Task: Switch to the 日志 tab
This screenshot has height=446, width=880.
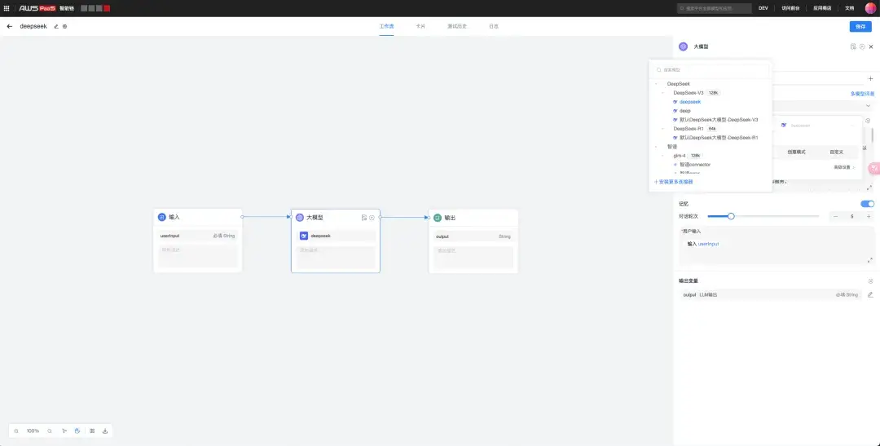Action: (493, 26)
